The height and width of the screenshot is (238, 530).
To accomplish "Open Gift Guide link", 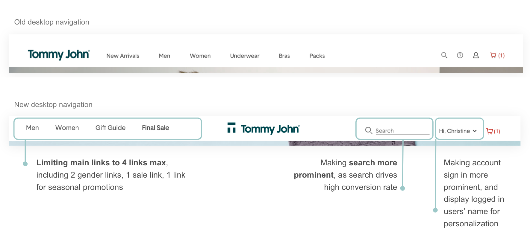I will point(110,128).
